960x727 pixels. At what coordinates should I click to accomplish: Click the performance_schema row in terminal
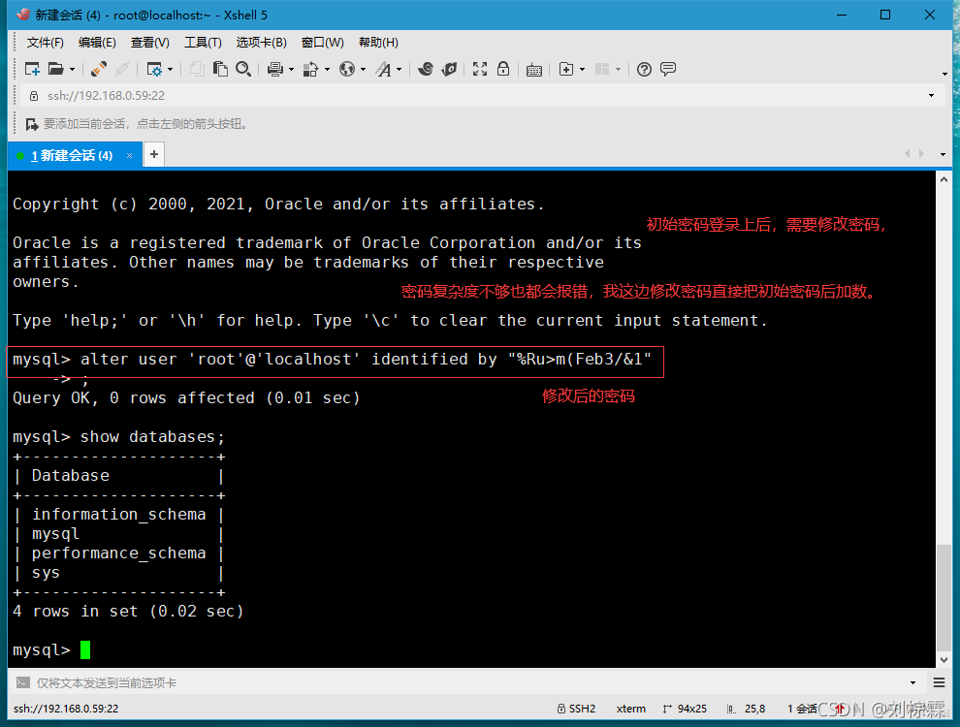point(118,553)
